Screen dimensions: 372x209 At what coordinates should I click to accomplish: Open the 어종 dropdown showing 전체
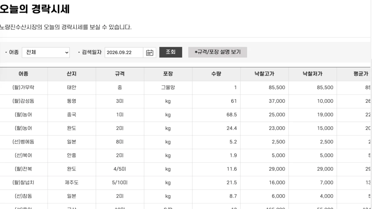point(46,53)
